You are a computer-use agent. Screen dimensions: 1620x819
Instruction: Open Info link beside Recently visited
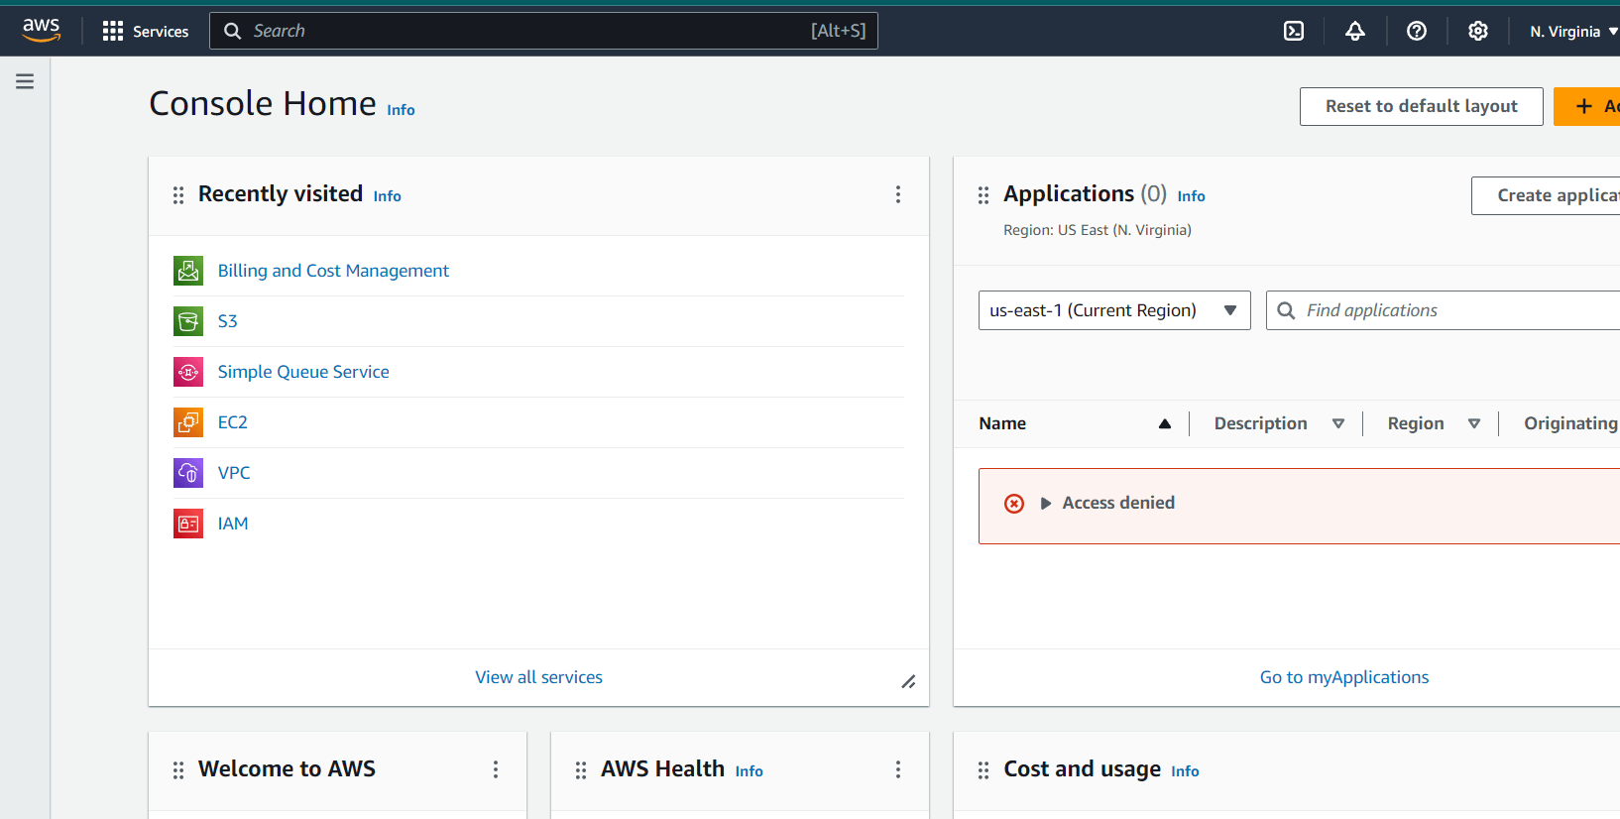point(387,196)
